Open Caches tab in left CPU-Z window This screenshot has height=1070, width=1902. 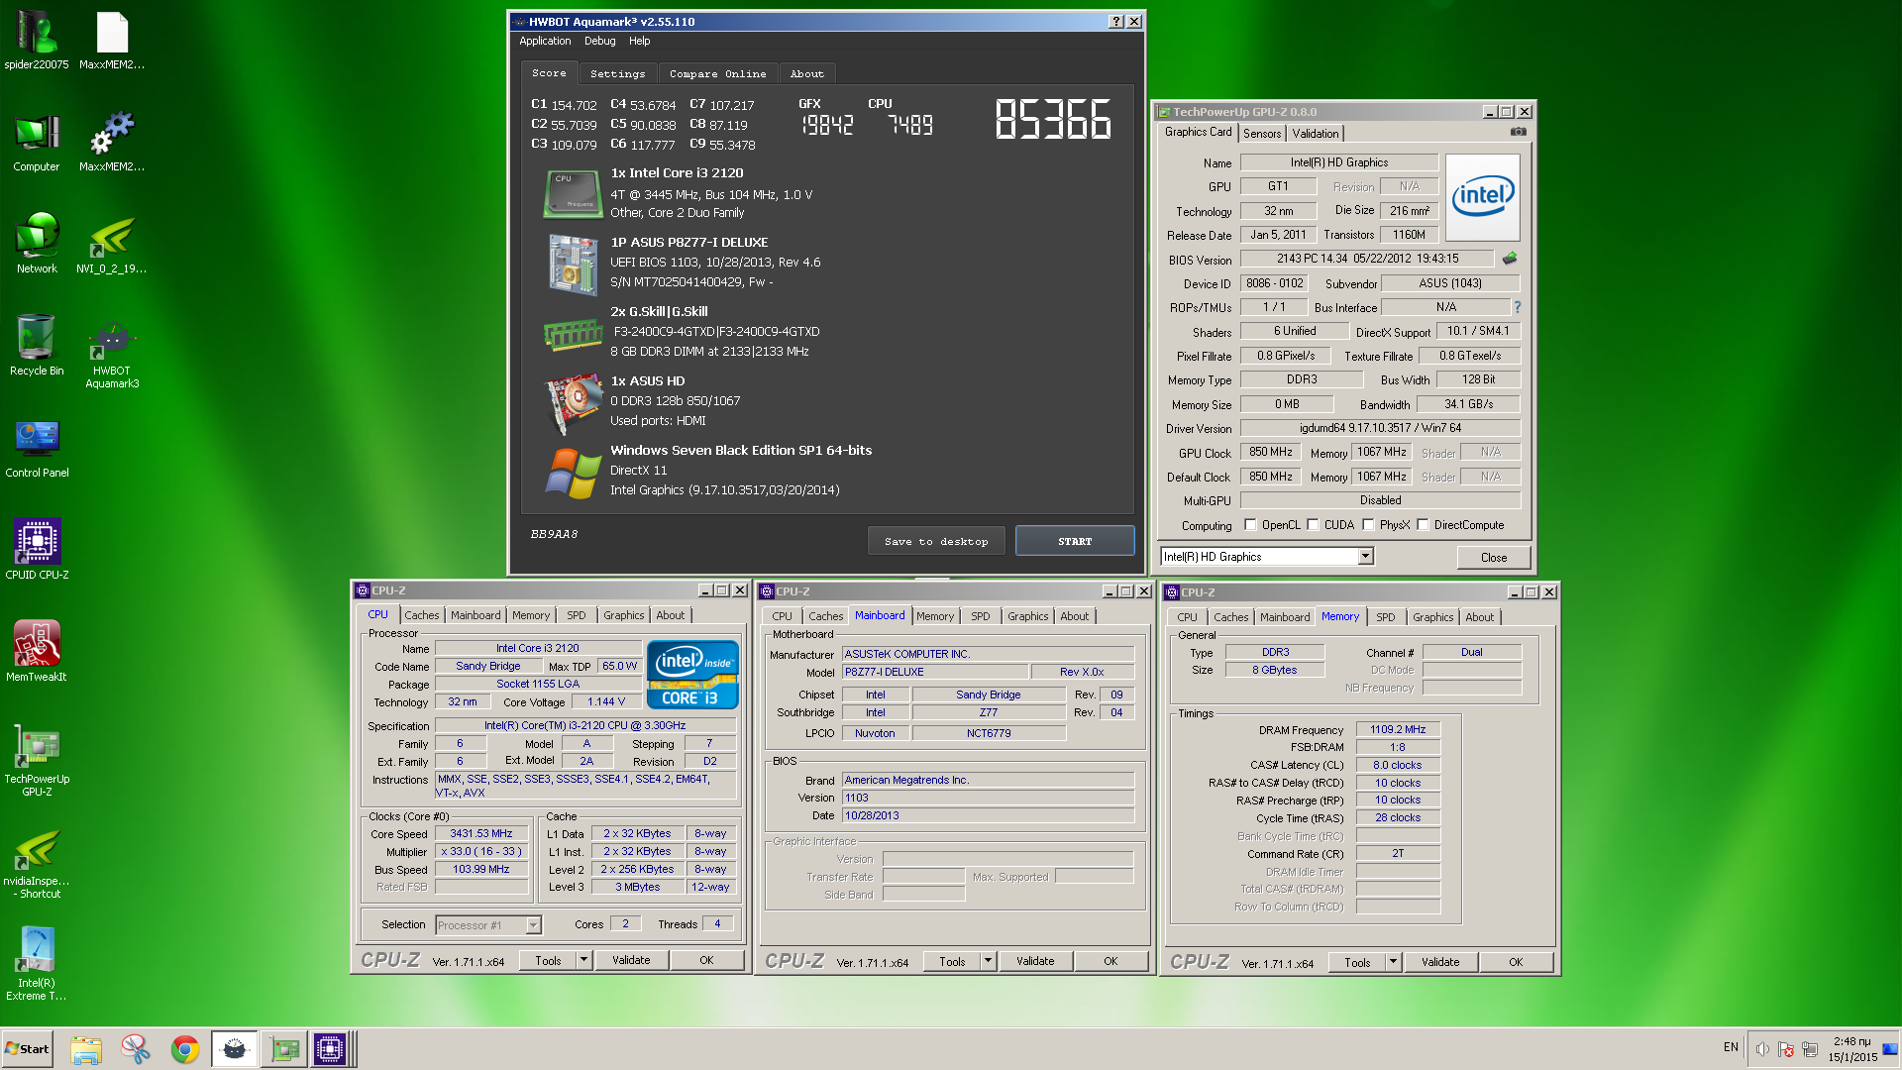(421, 615)
